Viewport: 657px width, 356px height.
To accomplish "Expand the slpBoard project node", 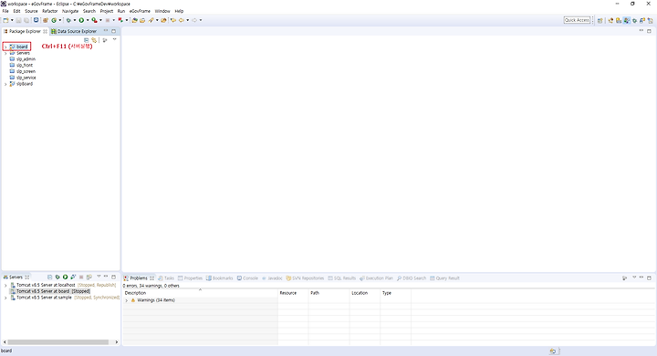I will point(5,84).
